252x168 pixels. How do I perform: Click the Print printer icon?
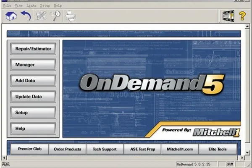click(x=71, y=16)
